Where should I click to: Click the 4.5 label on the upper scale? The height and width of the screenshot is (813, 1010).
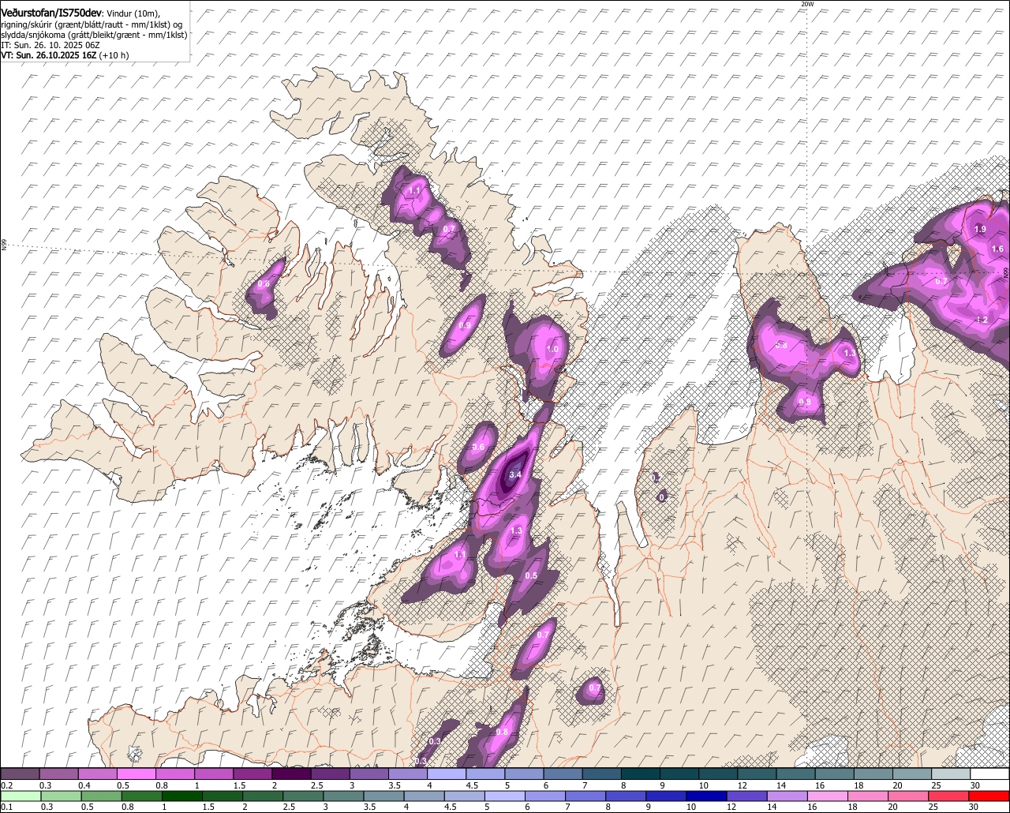(472, 785)
